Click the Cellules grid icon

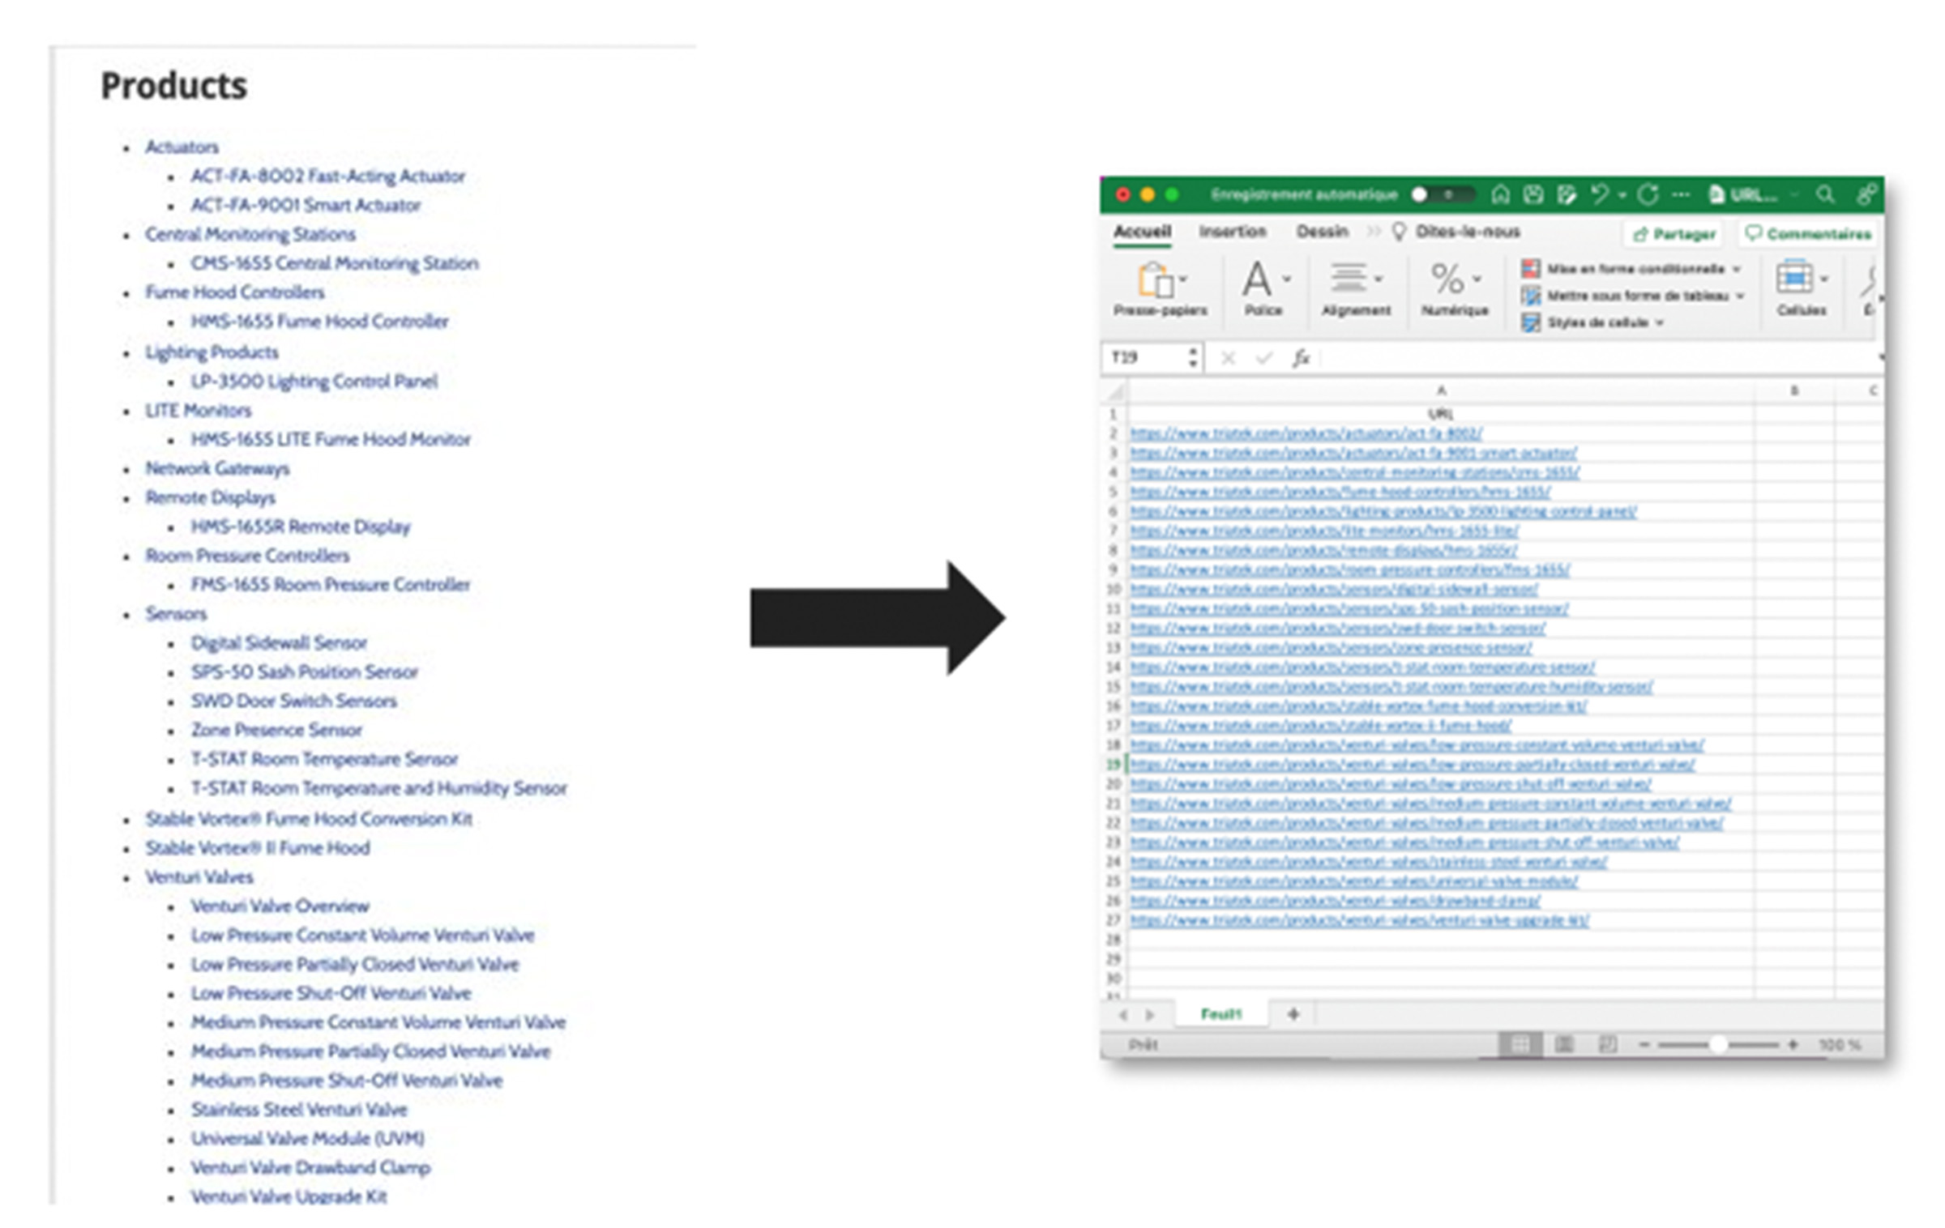tap(1793, 278)
